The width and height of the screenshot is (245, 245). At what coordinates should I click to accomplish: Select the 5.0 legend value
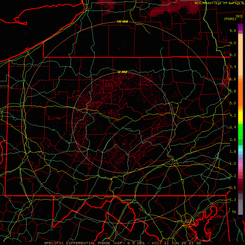point(233,103)
